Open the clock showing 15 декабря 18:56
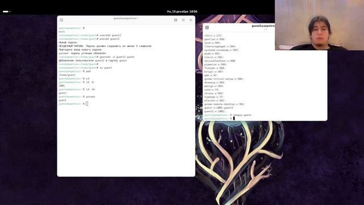Screen dimensions: 364x205 [182, 11]
